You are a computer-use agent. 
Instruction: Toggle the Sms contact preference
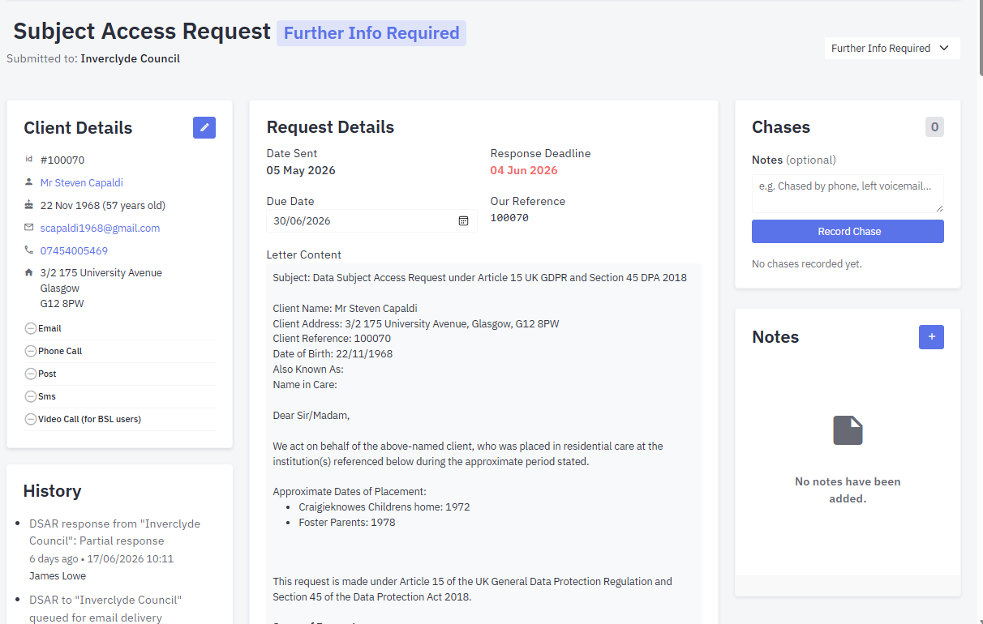coord(31,396)
